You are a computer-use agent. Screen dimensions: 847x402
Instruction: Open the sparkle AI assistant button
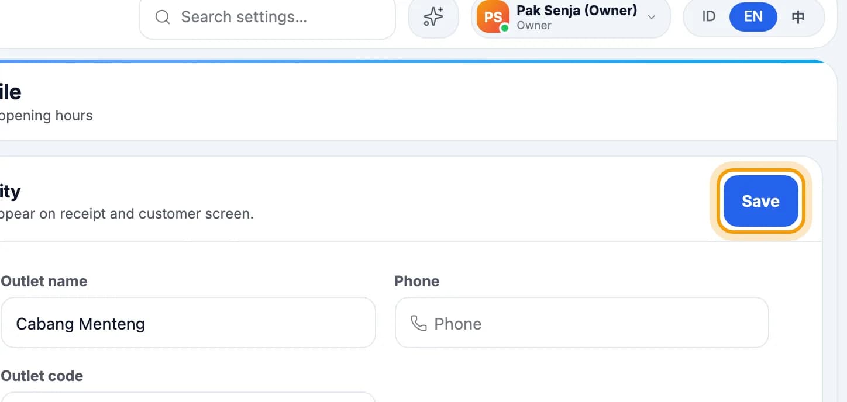(x=433, y=17)
